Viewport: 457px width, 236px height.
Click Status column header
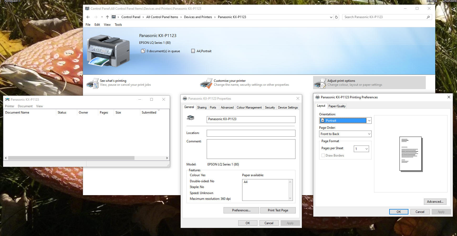66,112
